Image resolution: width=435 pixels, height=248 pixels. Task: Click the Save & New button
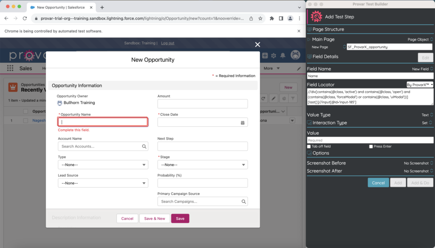pyautogui.click(x=154, y=218)
